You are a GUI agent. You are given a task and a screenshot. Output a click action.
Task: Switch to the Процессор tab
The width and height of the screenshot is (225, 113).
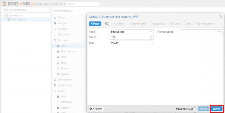click(158, 24)
